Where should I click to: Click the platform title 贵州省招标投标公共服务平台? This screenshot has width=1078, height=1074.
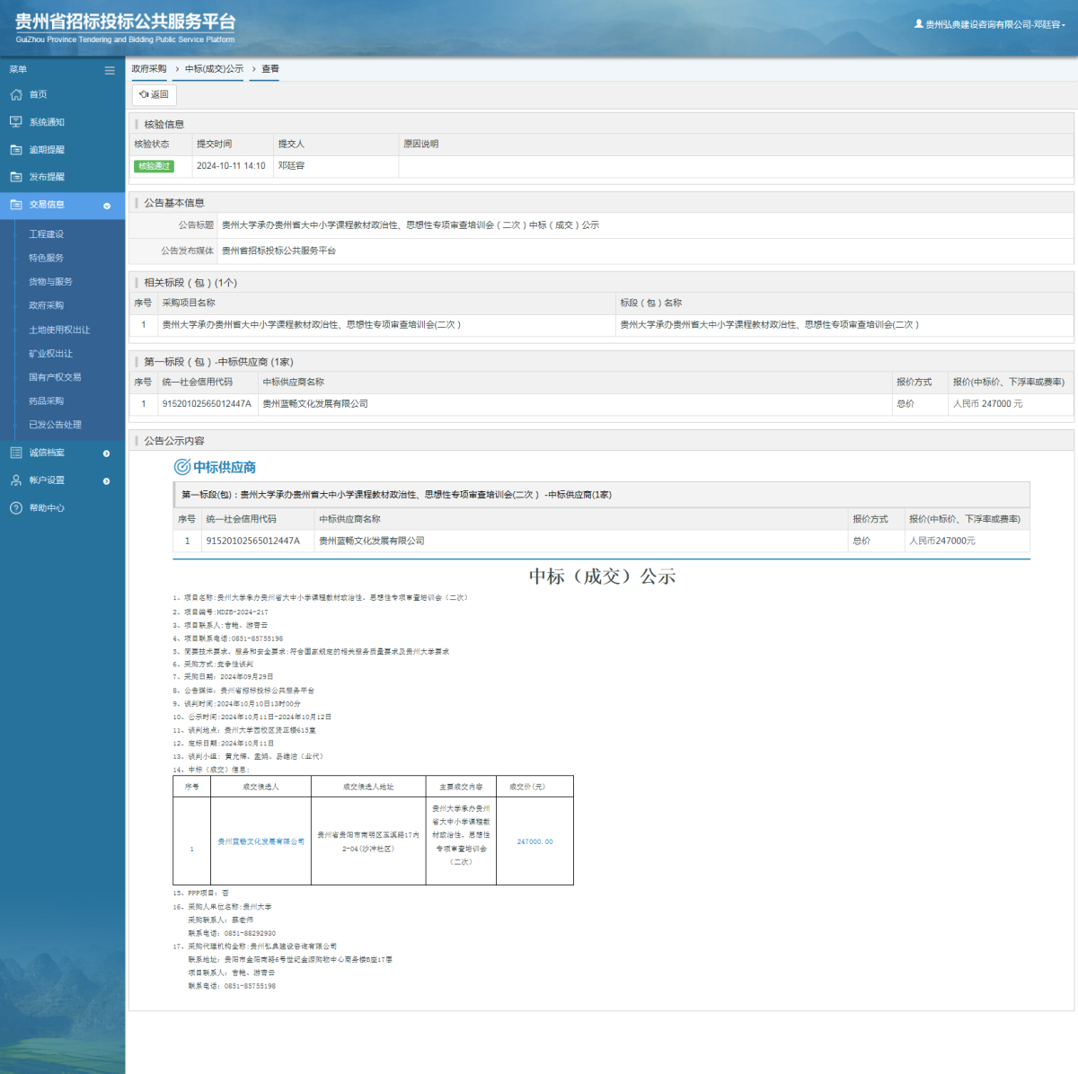[x=126, y=22]
